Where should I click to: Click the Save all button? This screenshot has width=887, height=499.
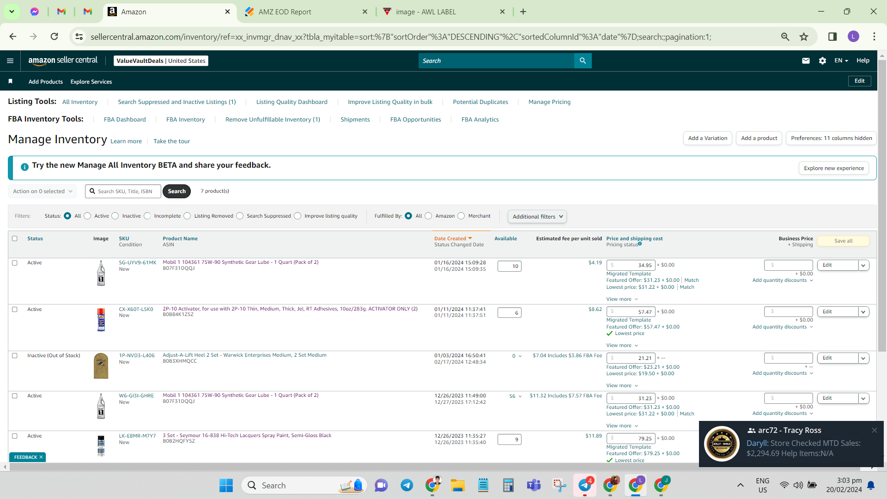click(843, 241)
